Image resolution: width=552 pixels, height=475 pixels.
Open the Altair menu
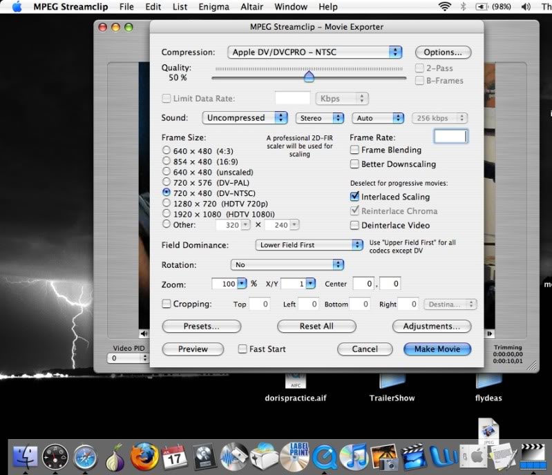coord(251,7)
